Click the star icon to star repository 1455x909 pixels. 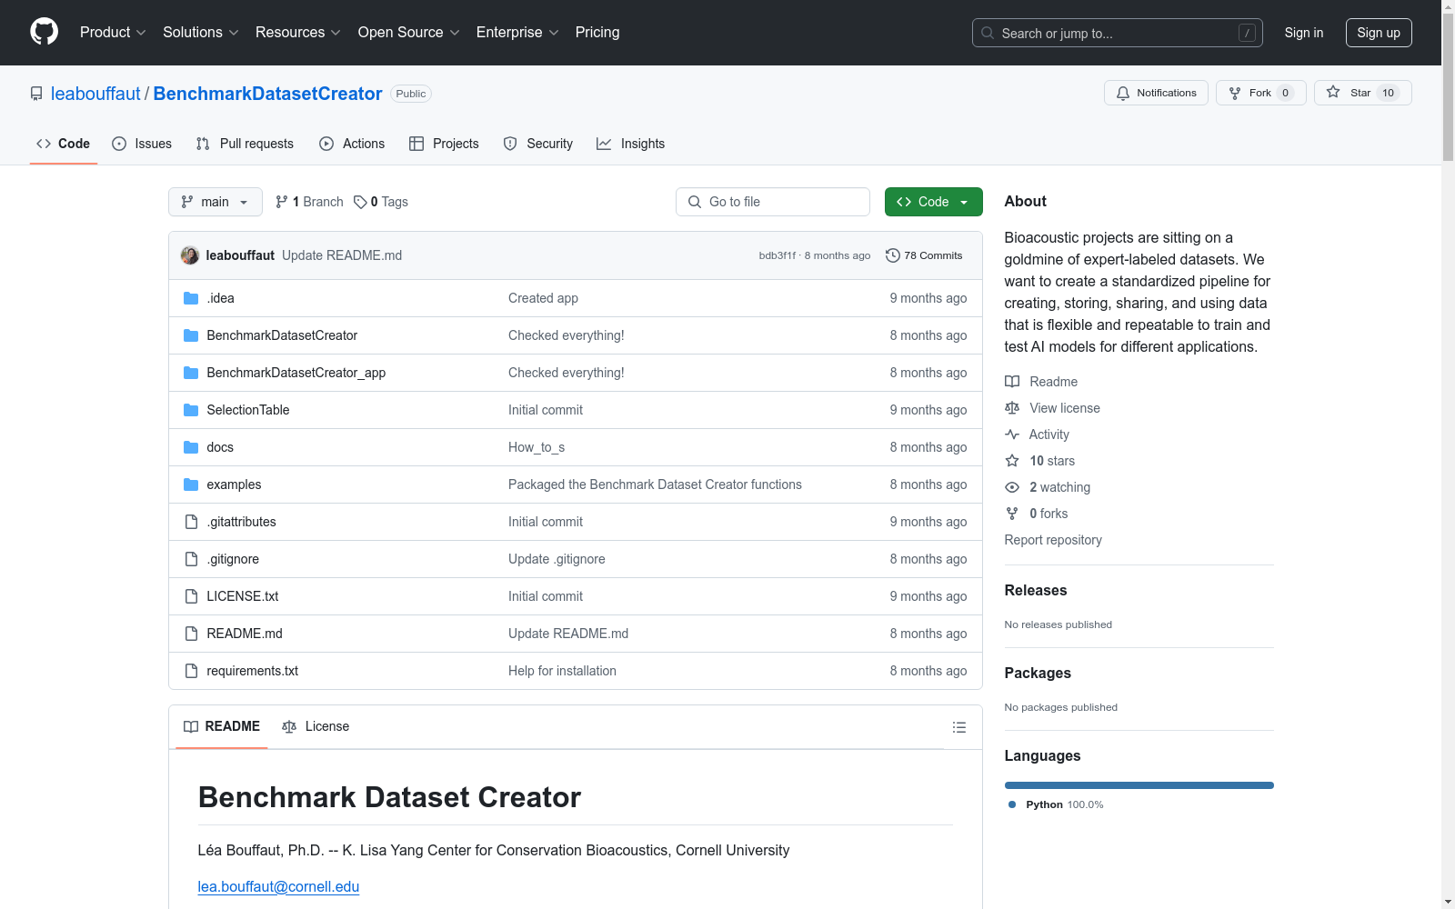coord(1333,92)
